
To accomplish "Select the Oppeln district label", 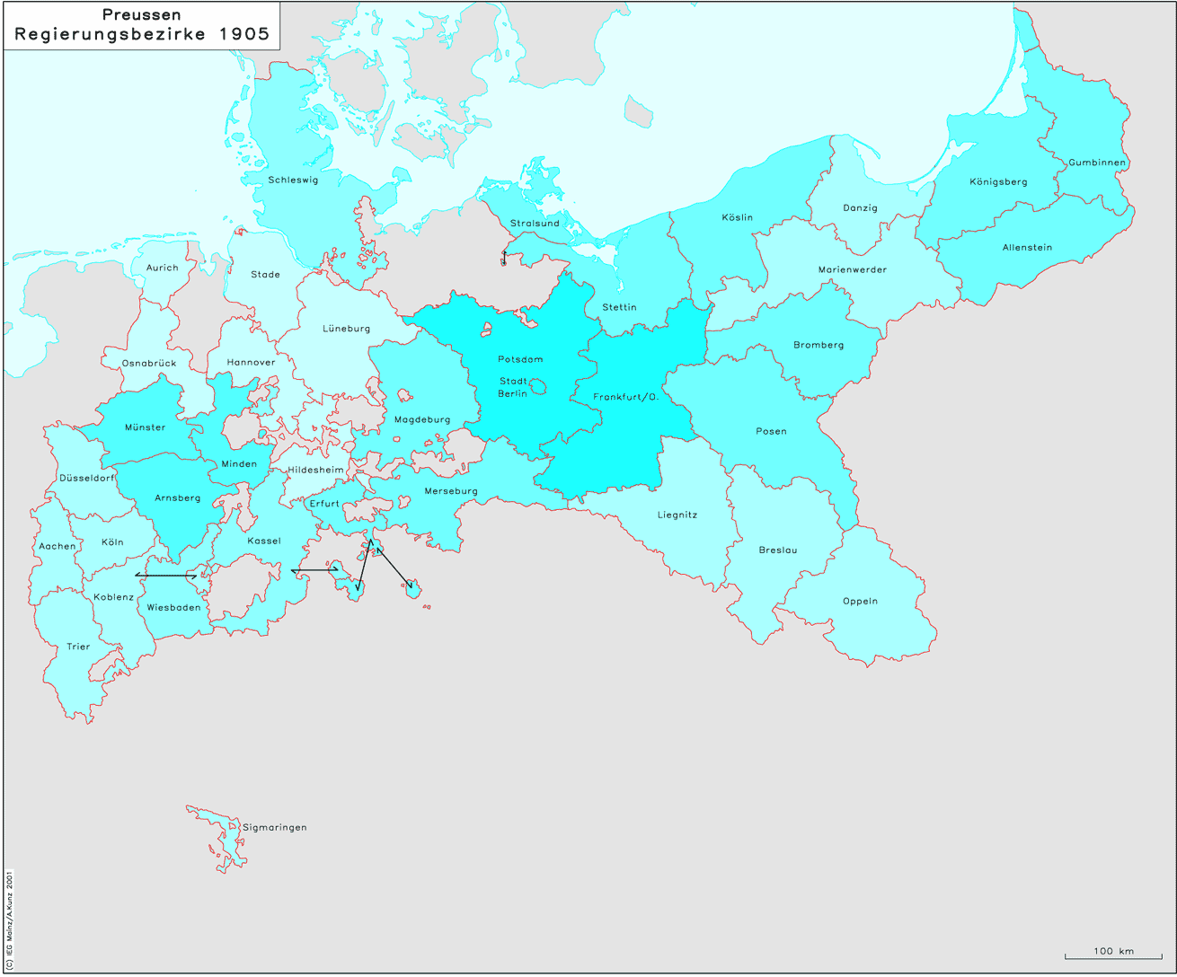I will click(860, 602).
